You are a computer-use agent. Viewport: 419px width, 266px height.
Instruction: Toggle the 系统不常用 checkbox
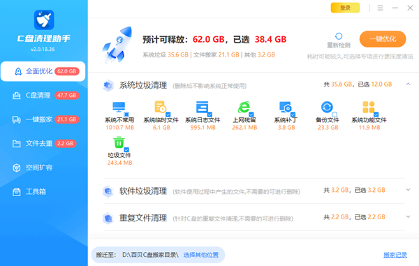(126, 114)
